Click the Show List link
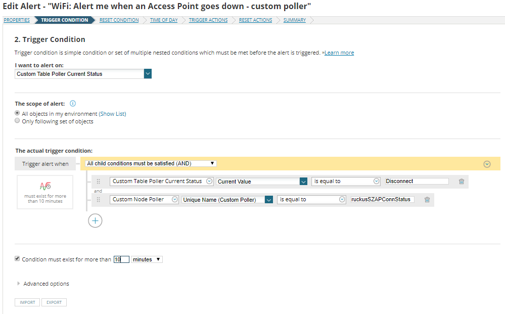 (112, 114)
